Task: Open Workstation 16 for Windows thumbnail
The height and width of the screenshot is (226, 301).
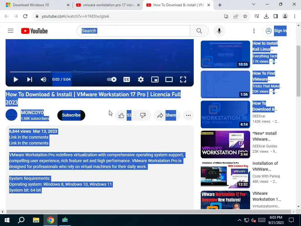Action: click(x=225, y=114)
